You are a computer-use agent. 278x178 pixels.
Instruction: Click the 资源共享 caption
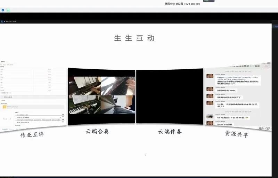[x=236, y=134]
